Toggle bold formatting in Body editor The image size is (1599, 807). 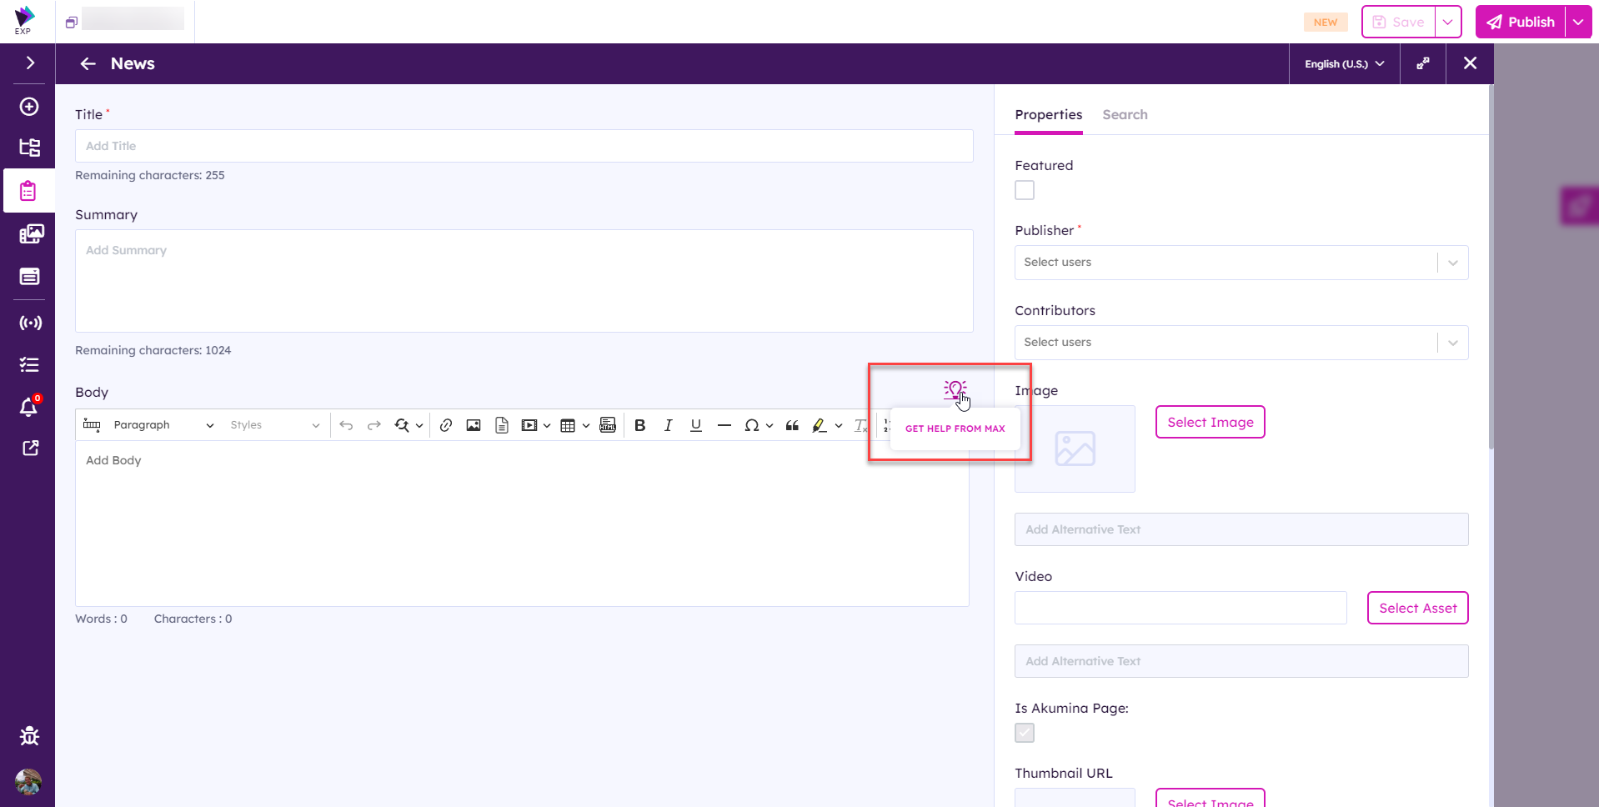pyautogui.click(x=639, y=425)
